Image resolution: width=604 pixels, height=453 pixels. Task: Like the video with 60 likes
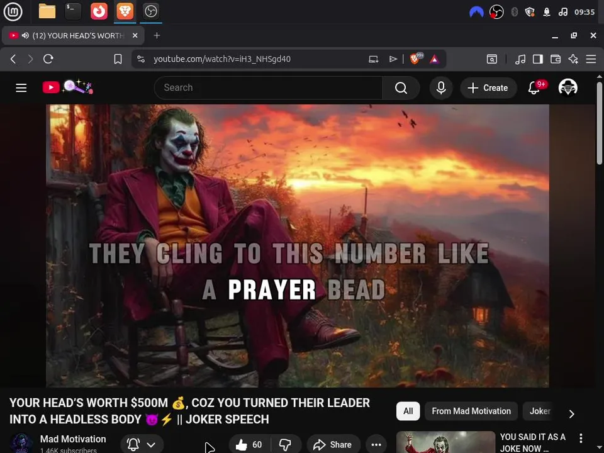[249, 445]
